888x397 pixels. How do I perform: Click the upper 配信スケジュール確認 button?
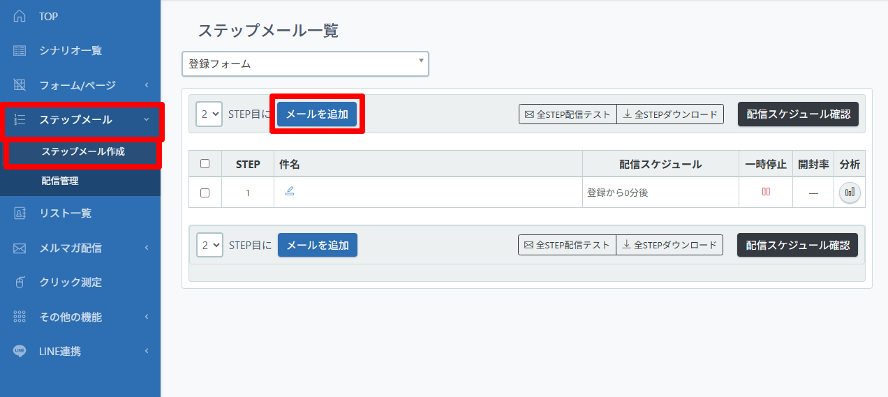click(x=798, y=114)
